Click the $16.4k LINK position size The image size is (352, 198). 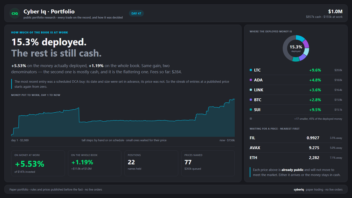338,90
